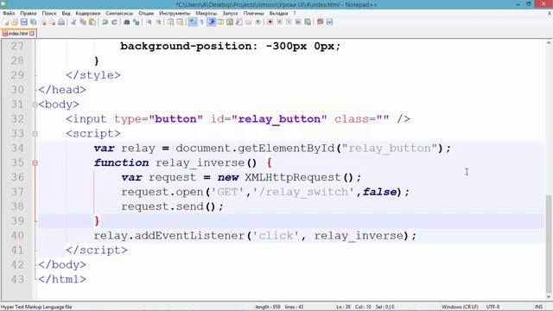The width and height of the screenshot is (553, 311).
Task: Create a new file from the toolbar
Action: point(6,22)
